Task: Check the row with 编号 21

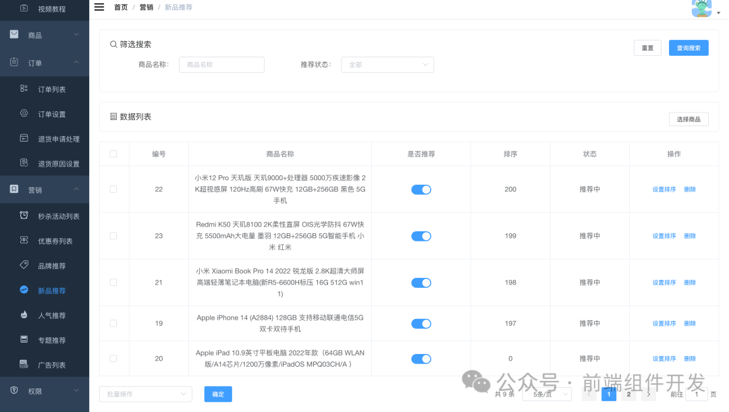Action: point(113,283)
